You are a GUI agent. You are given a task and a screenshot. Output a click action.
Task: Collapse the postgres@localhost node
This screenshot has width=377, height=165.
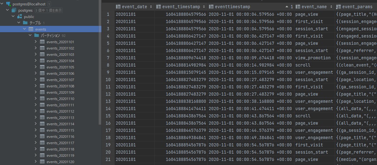[x=2, y=4]
